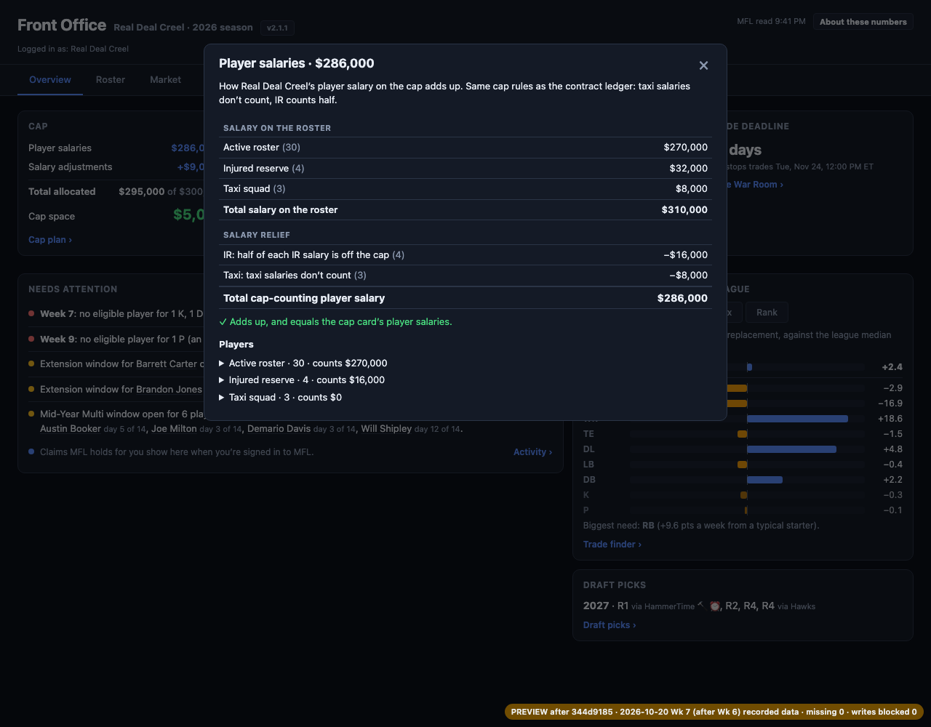Go to the Market tab

click(x=166, y=80)
